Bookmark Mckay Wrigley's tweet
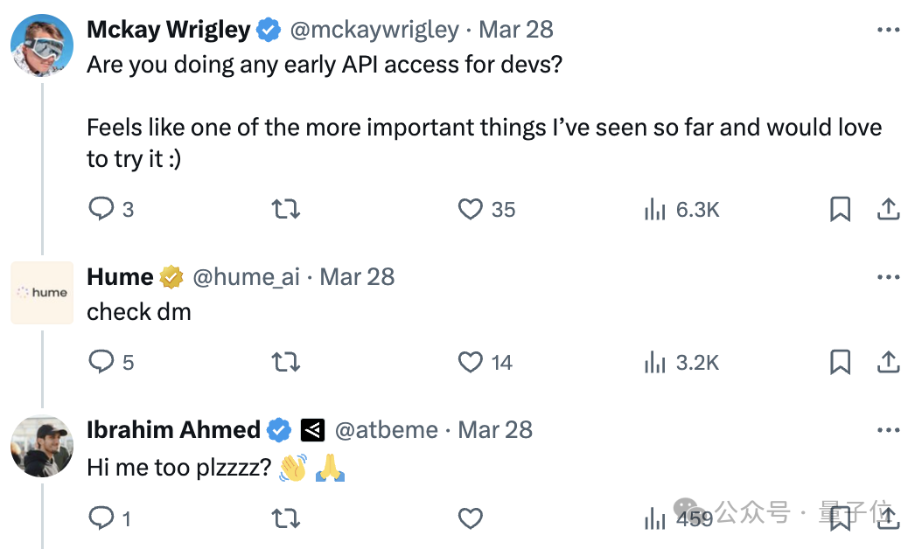Viewport: 922px width, 549px height. pyautogui.click(x=840, y=209)
